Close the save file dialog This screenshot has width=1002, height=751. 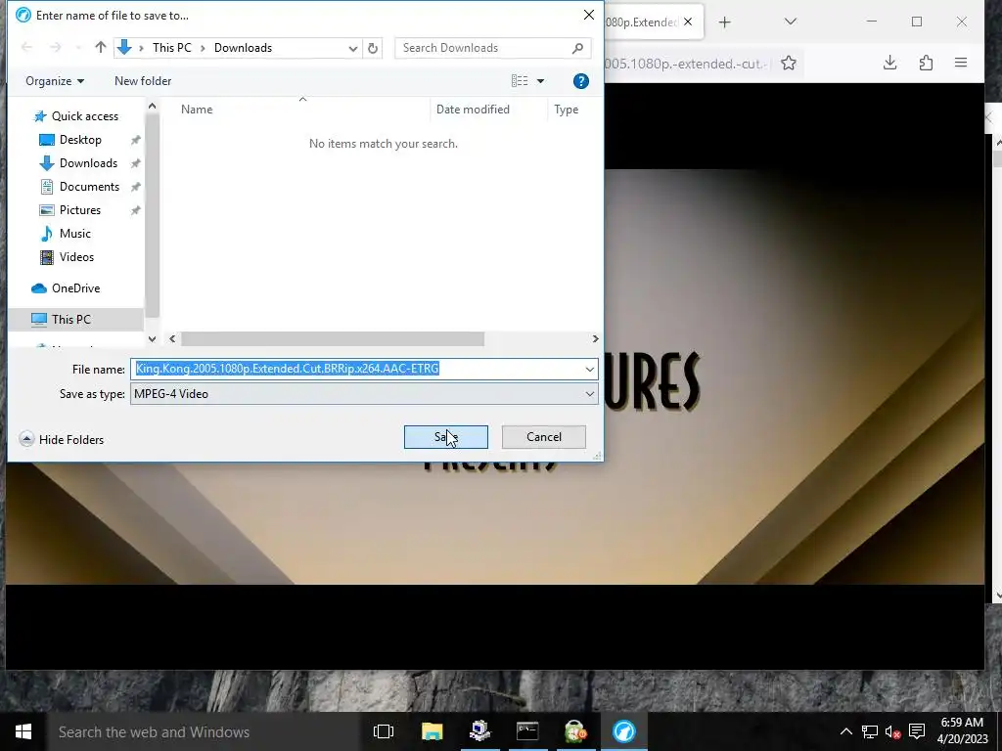click(x=588, y=15)
